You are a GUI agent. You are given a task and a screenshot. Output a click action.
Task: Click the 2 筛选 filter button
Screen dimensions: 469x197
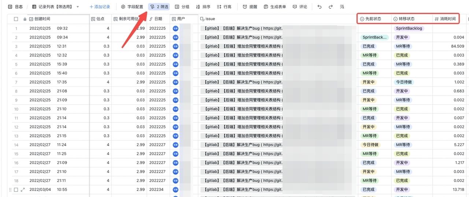(x=159, y=7)
